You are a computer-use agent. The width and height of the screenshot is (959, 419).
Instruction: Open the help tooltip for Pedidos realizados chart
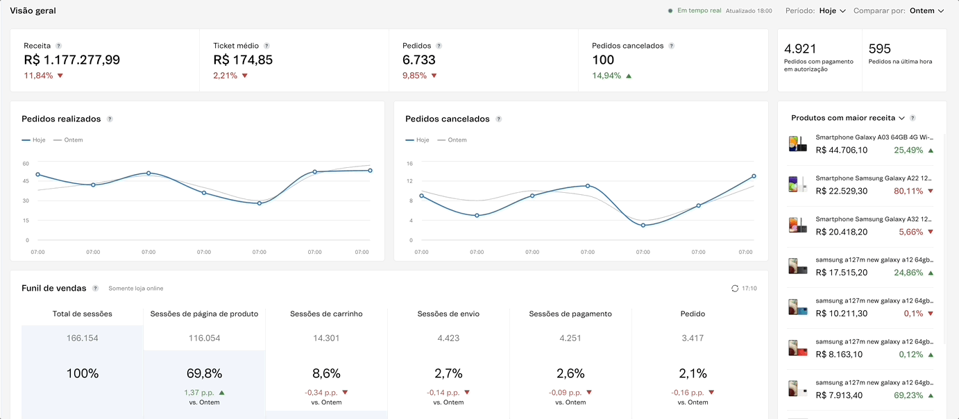[x=110, y=119]
